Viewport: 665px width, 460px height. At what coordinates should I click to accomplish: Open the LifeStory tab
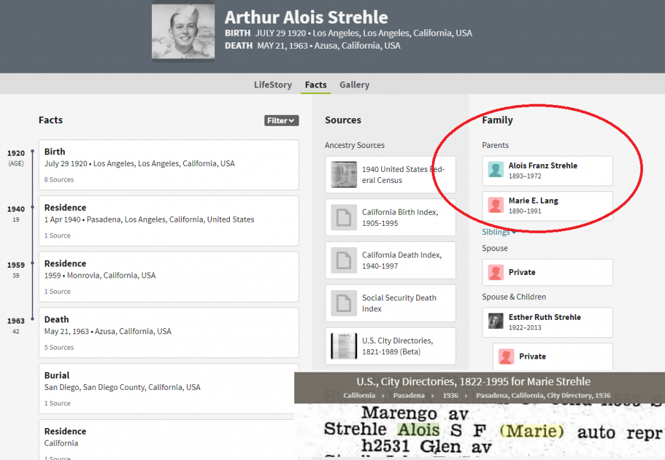tap(273, 85)
